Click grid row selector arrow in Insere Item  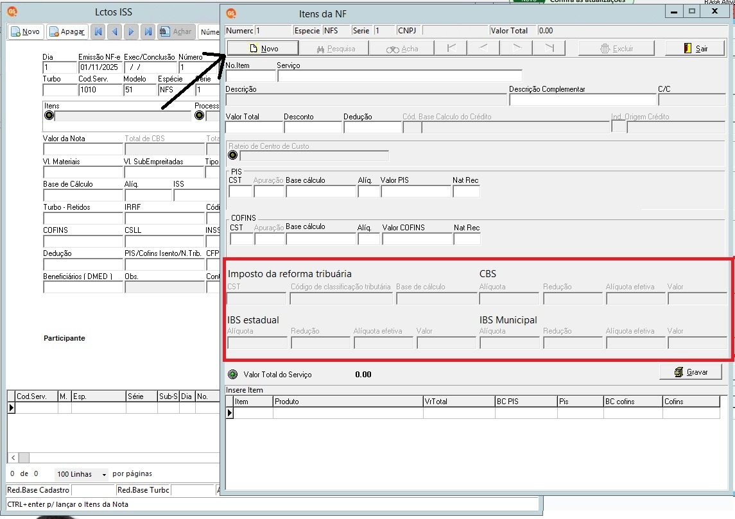230,413
